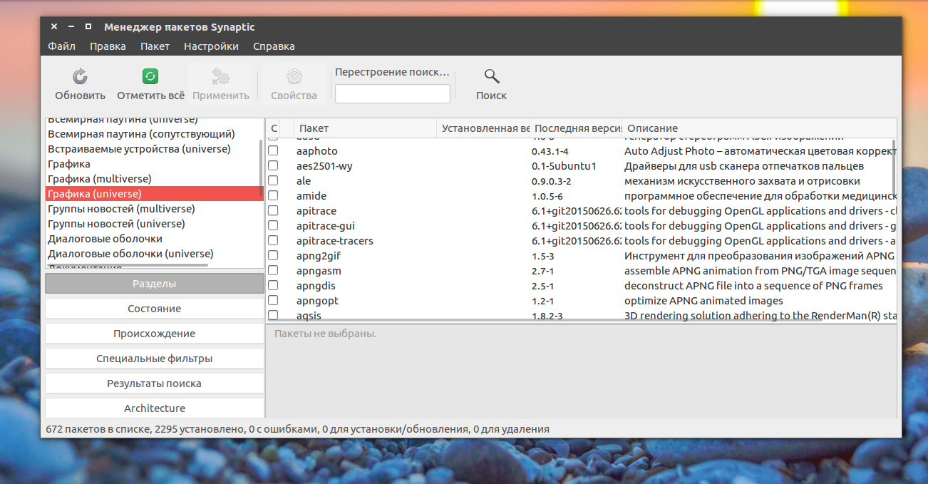Select highlighted Графика (universe) section
The image size is (928, 484).
[x=154, y=194]
